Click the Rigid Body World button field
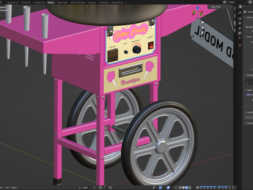 click(x=249, y=117)
